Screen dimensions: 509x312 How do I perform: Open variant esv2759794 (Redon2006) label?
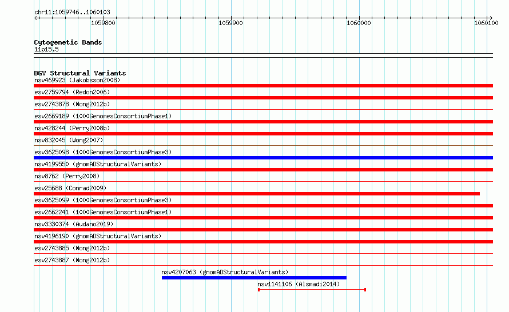[72, 92]
